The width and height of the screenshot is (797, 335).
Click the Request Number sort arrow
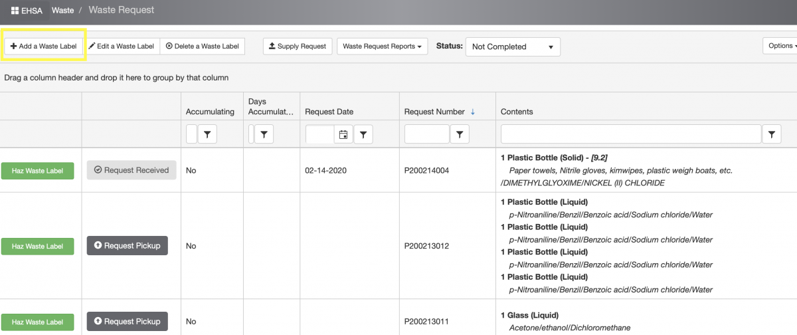click(x=473, y=112)
